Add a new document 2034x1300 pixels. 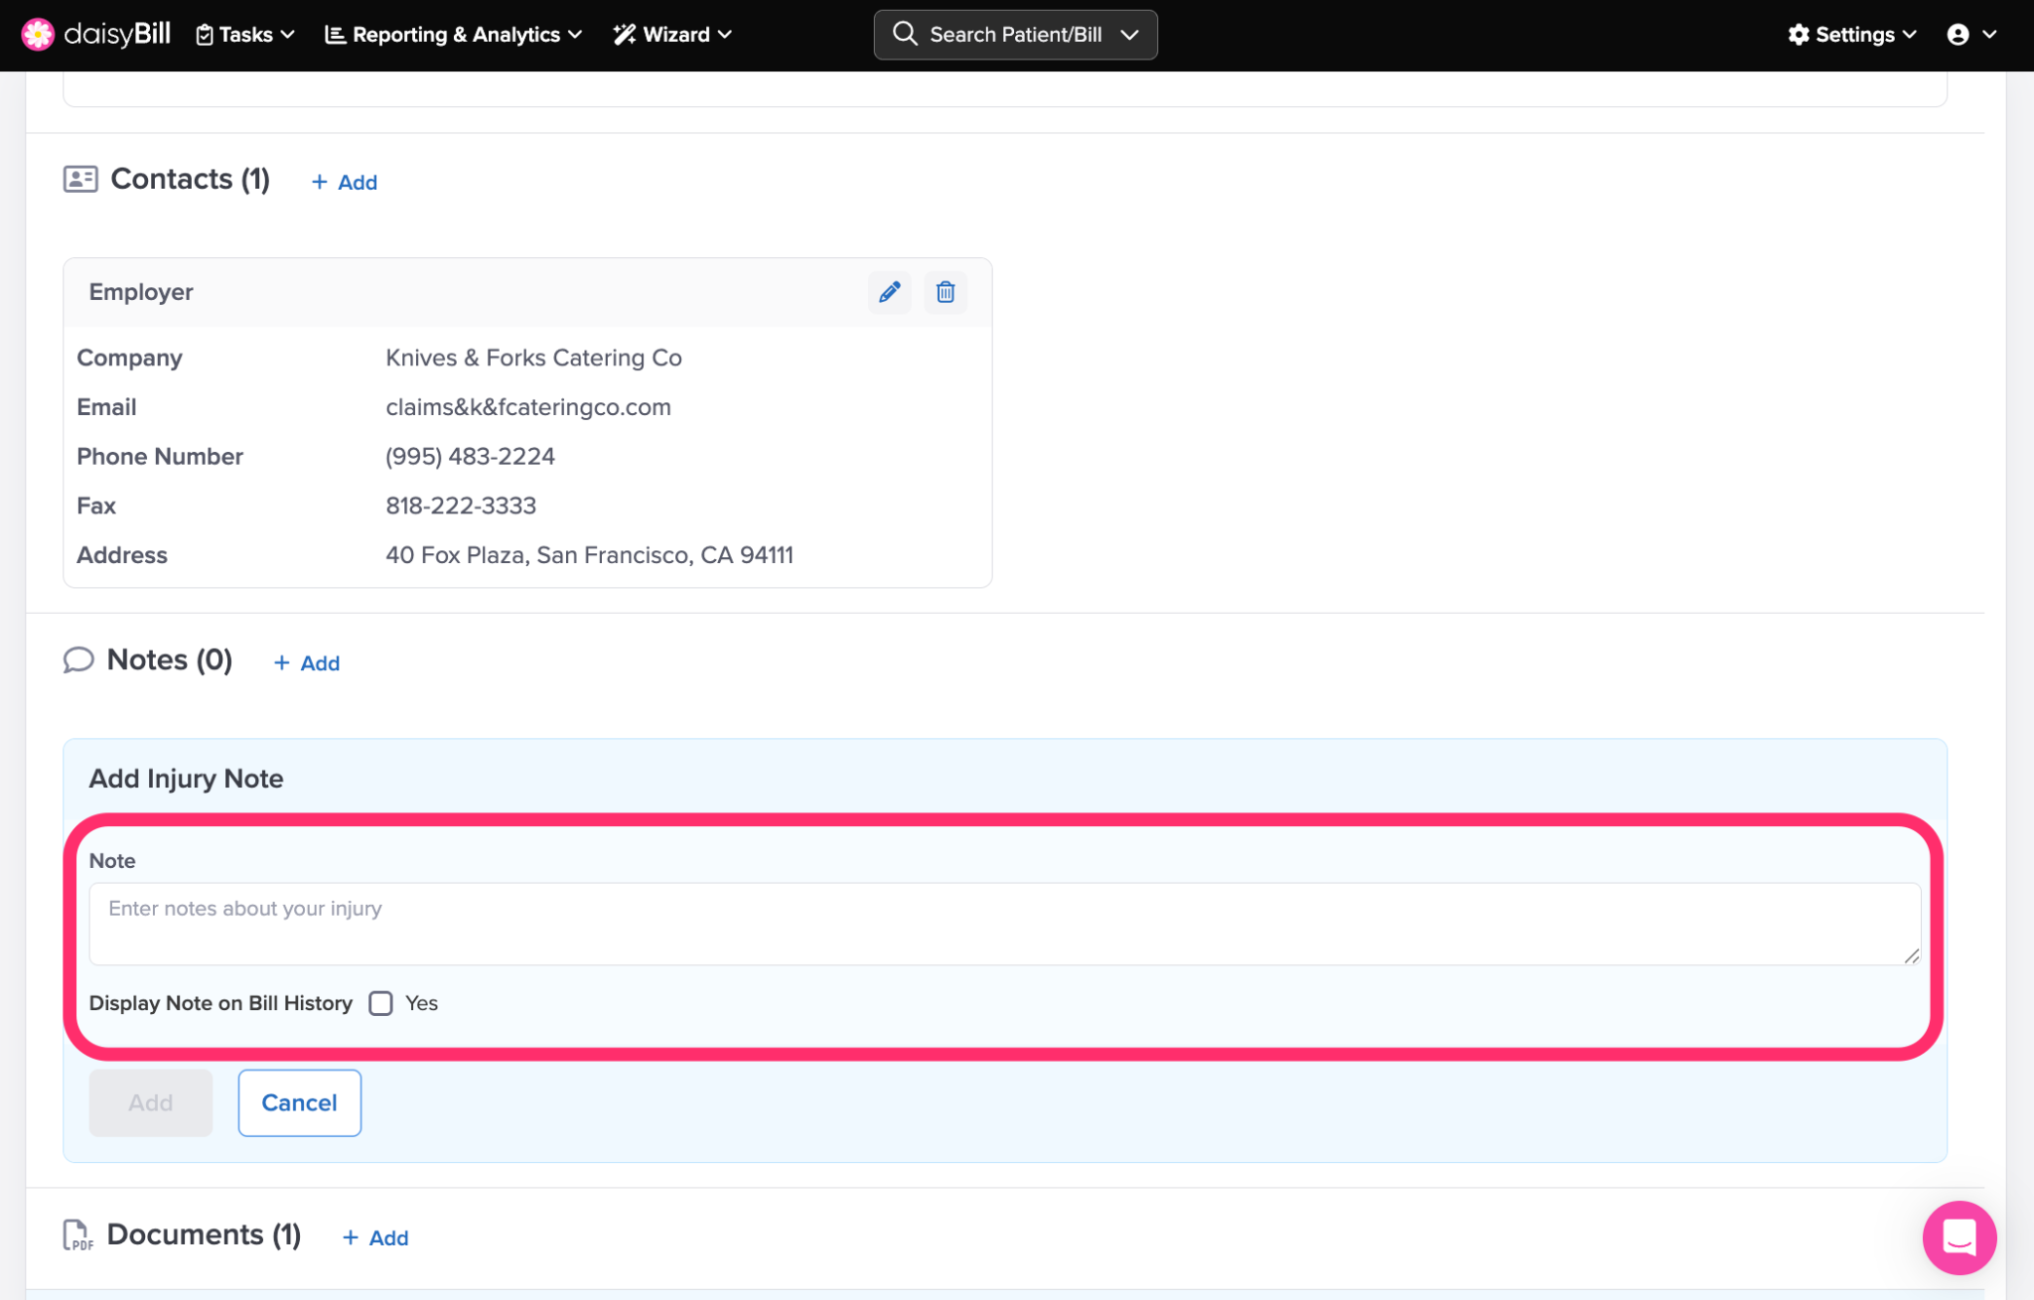click(x=375, y=1237)
